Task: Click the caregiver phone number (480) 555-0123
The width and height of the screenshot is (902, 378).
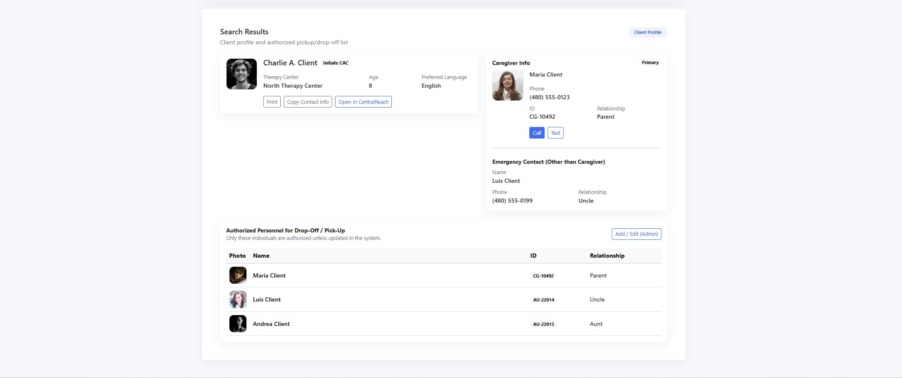Action: 549,98
